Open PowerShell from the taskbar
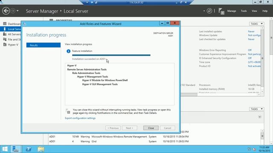This screenshot has height=153, width=273. [x=29, y=149]
